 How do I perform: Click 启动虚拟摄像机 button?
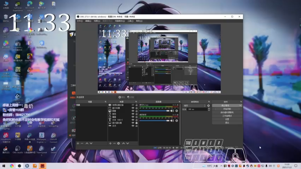click(227, 112)
